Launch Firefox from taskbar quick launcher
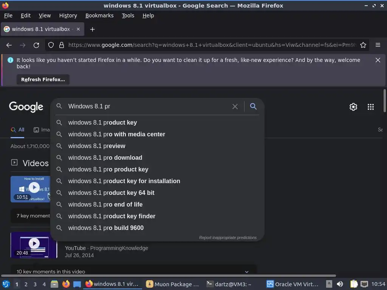The image size is (387, 290). click(x=66, y=284)
